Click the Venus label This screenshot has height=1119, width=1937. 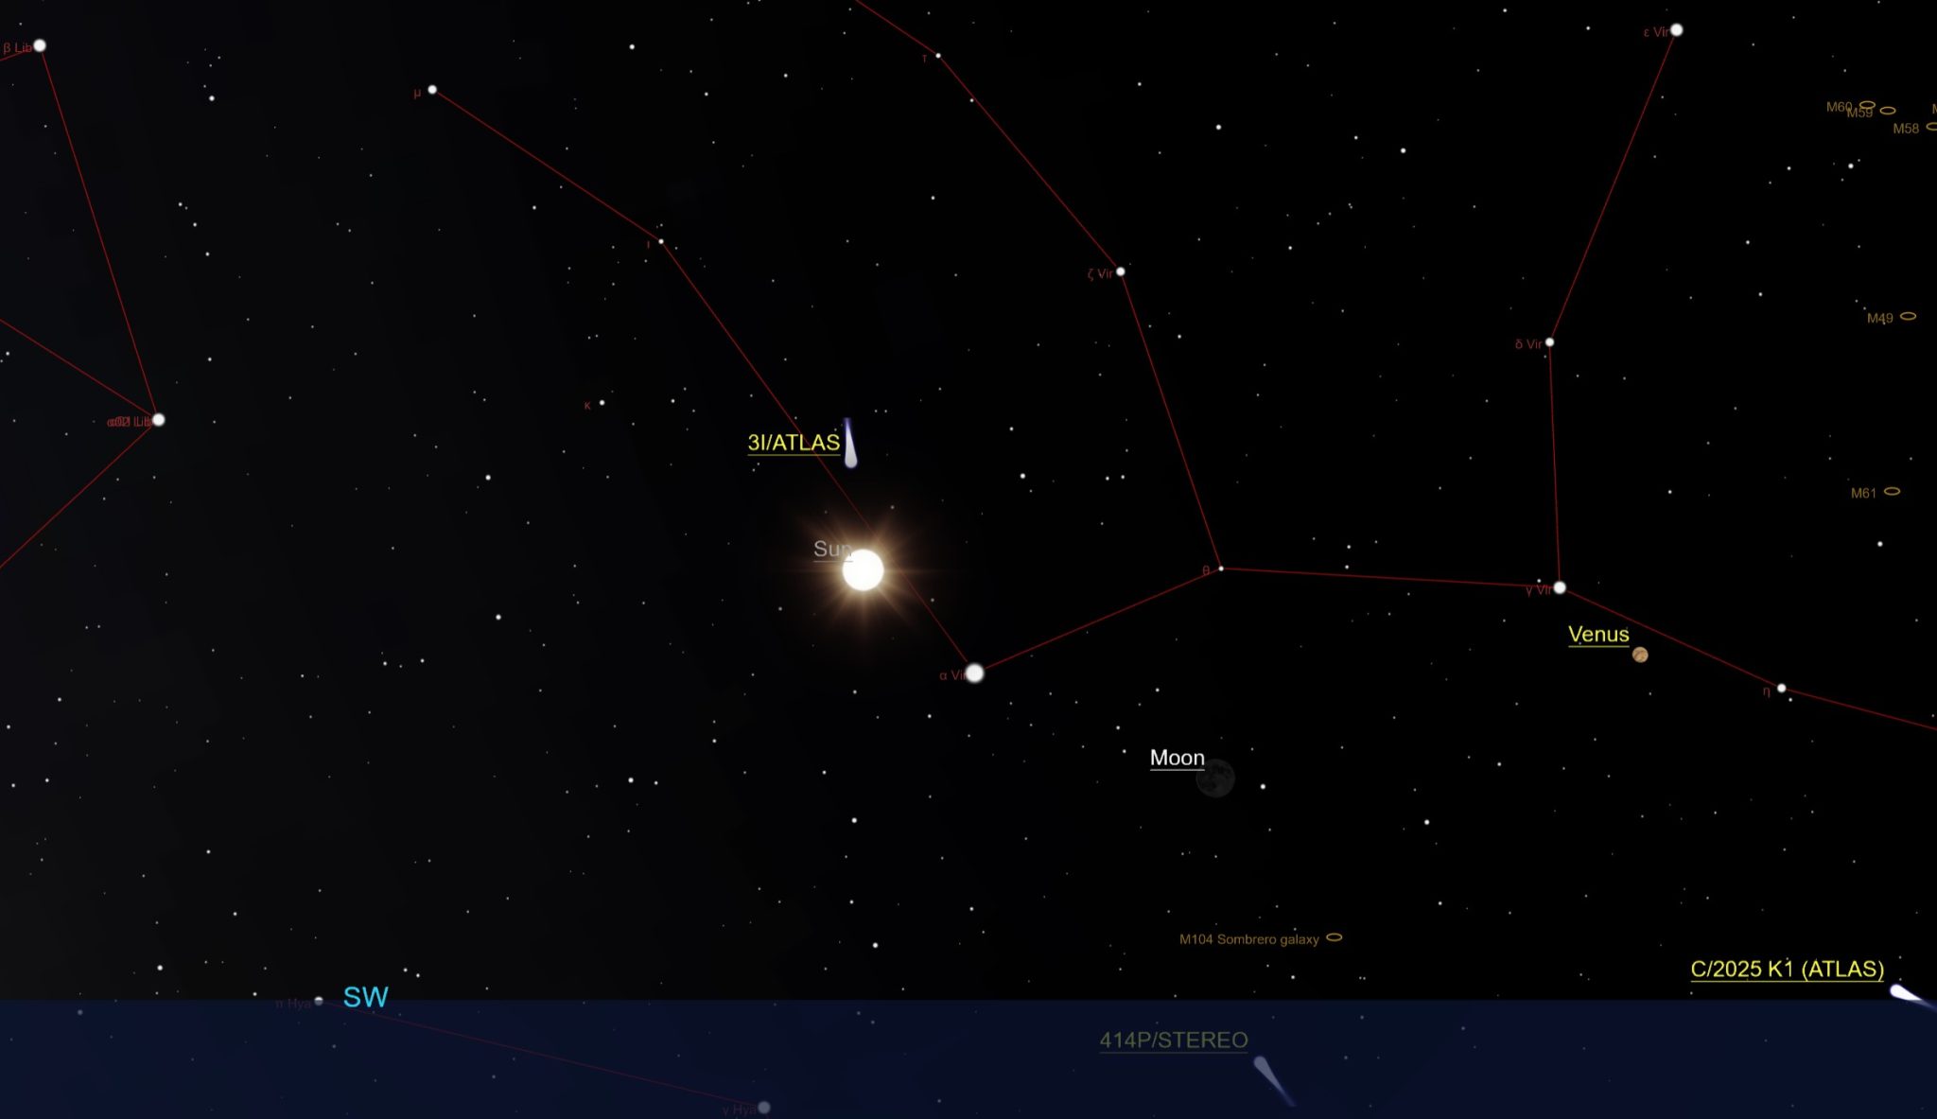point(1598,635)
